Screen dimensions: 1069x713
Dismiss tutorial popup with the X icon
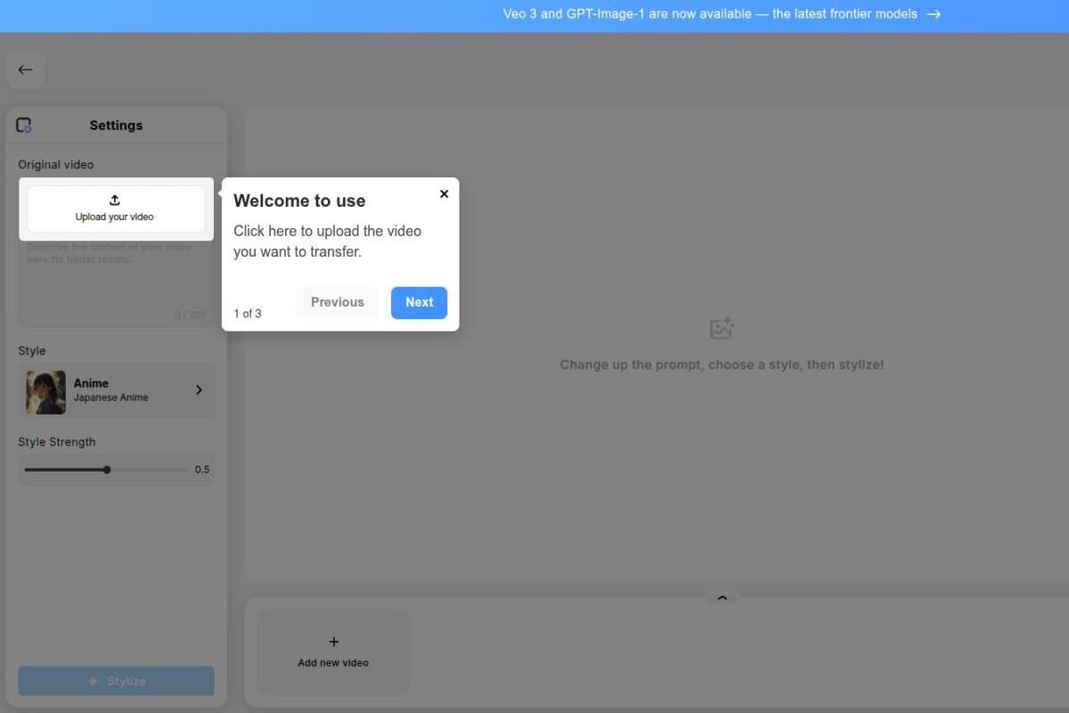443,193
